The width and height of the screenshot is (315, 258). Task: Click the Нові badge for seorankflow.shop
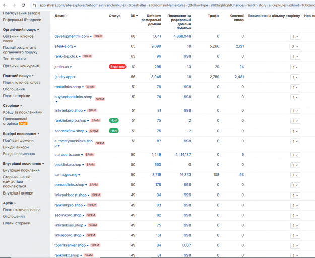click(114, 131)
